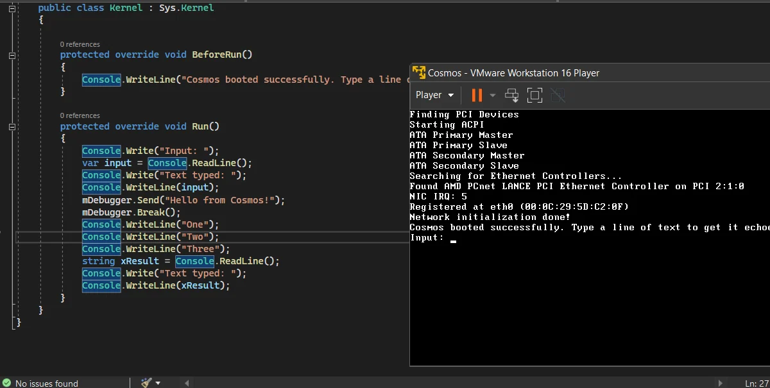The height and width of the screenshot is (388, 770).
Task: Click the Unity mode icon in VMware
Action: pos(558,96)
